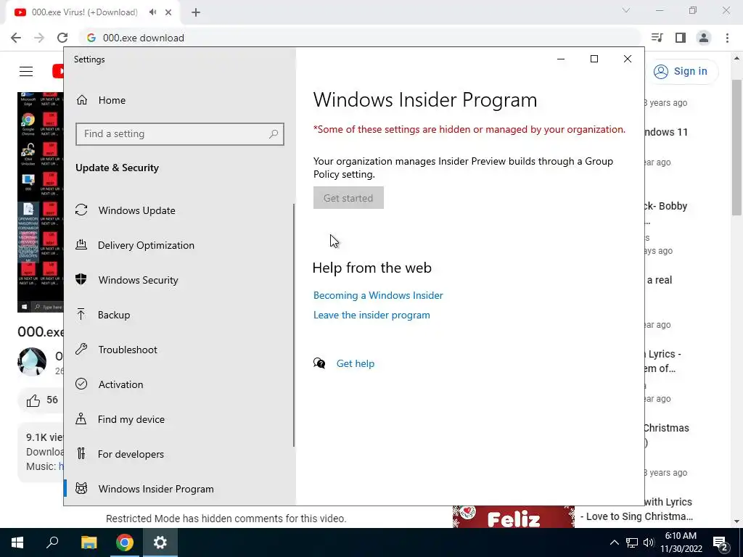Image resolution: width=743 pixels, height=557 pixels.
Task: Go back in the Chrome browser
Action: [16, 38]
